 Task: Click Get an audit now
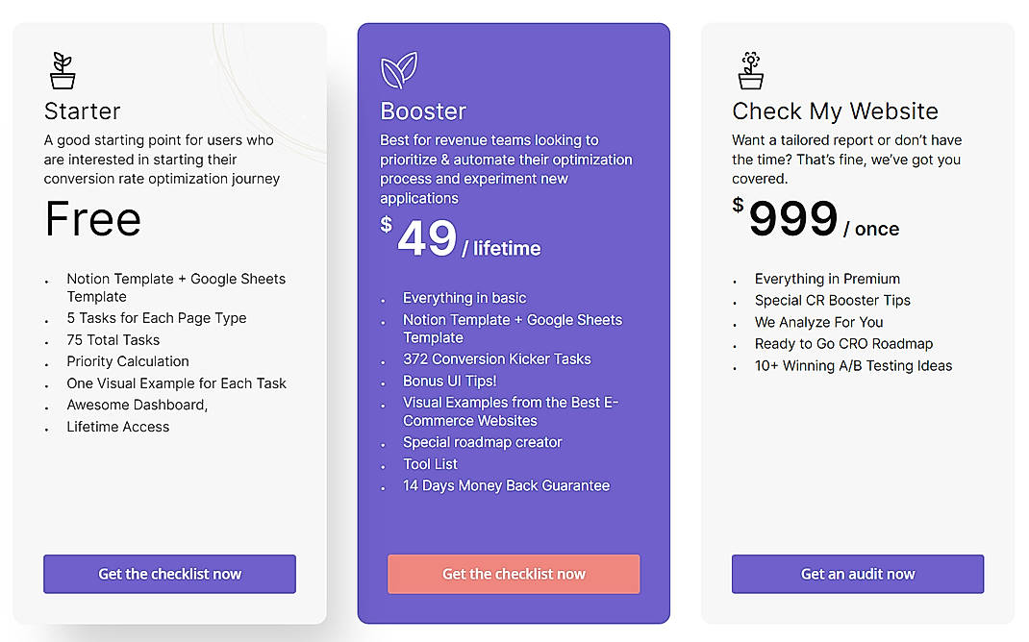857,574
